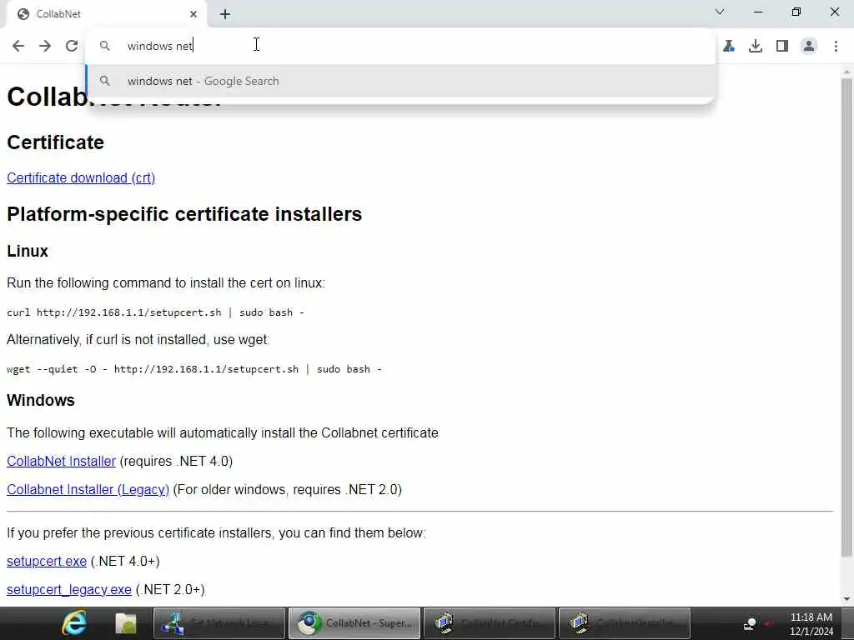Open the Certificate download (crt) link

point(81,178)
